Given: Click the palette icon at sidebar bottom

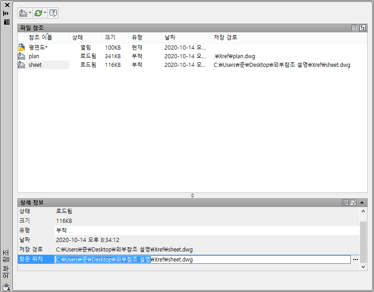Looking at the screenshot, I should click(x=6, y=287).
